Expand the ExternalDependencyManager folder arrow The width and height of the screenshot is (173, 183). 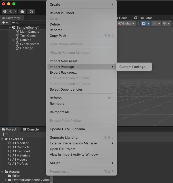point(6,180)
